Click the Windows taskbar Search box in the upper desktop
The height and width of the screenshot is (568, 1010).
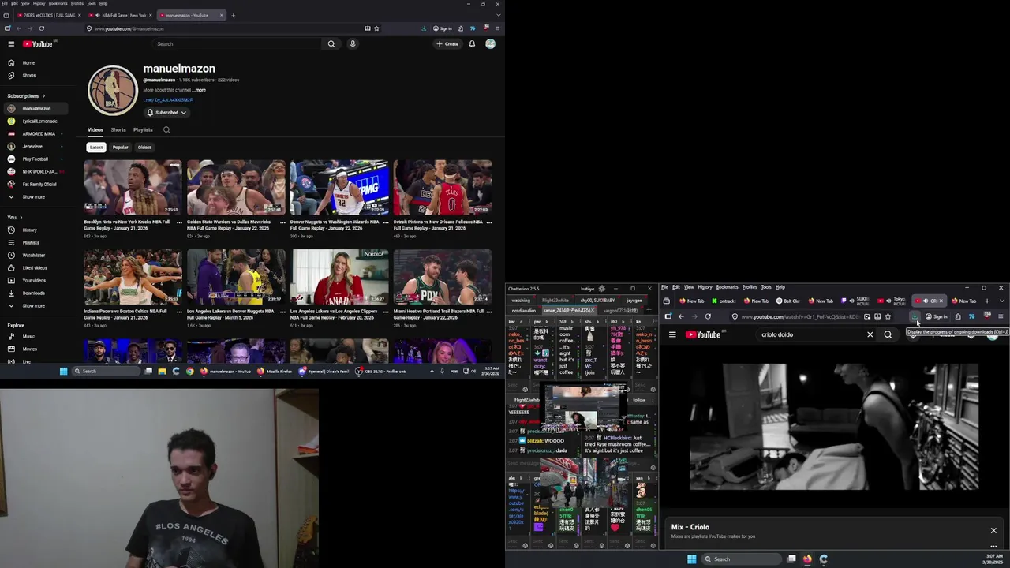tap(107, 371)
